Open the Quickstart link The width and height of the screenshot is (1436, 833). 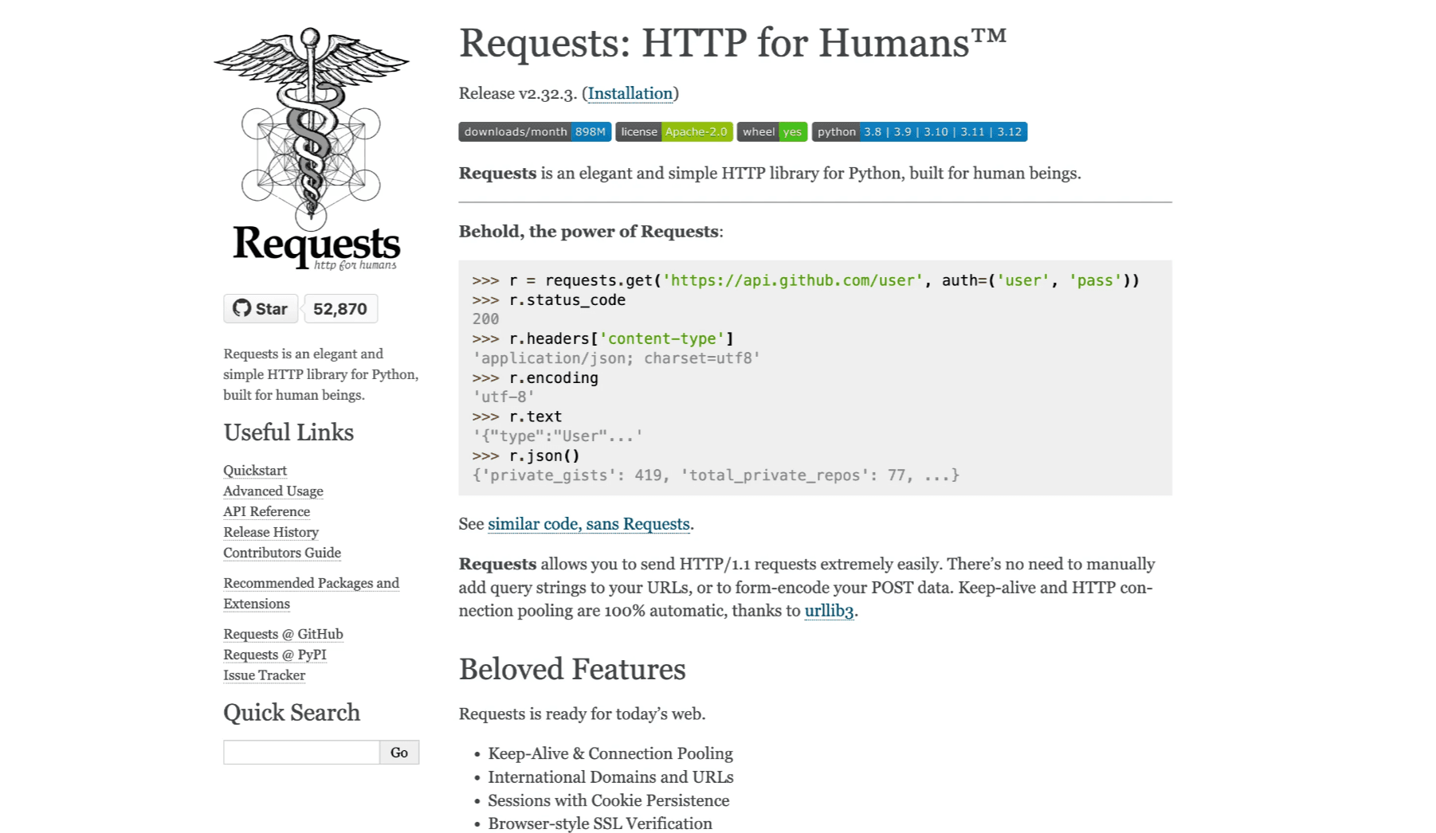255,471
